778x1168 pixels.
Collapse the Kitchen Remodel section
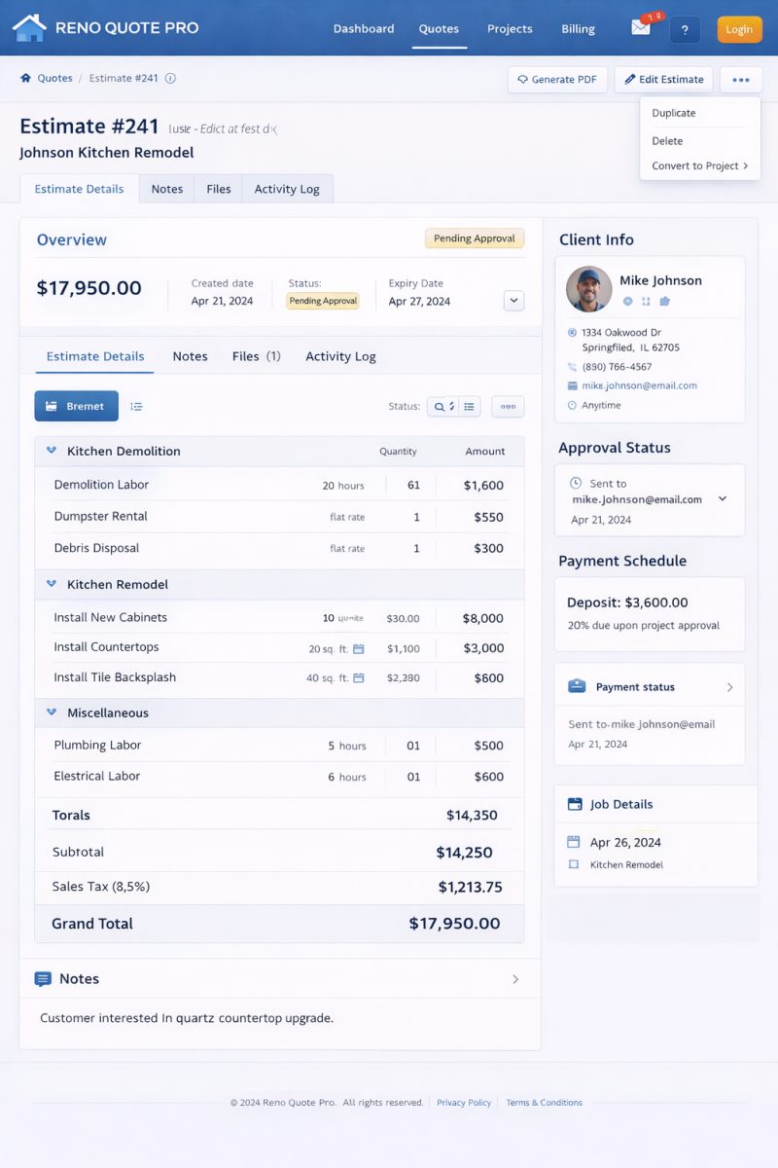click(52, 584)
